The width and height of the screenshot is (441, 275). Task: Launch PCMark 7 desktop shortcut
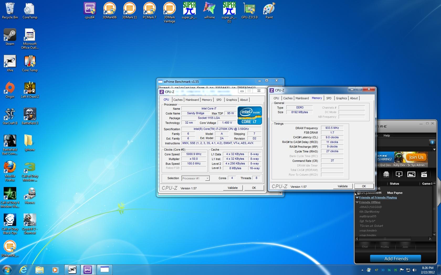pyautogui.click(x=149, y=10)
